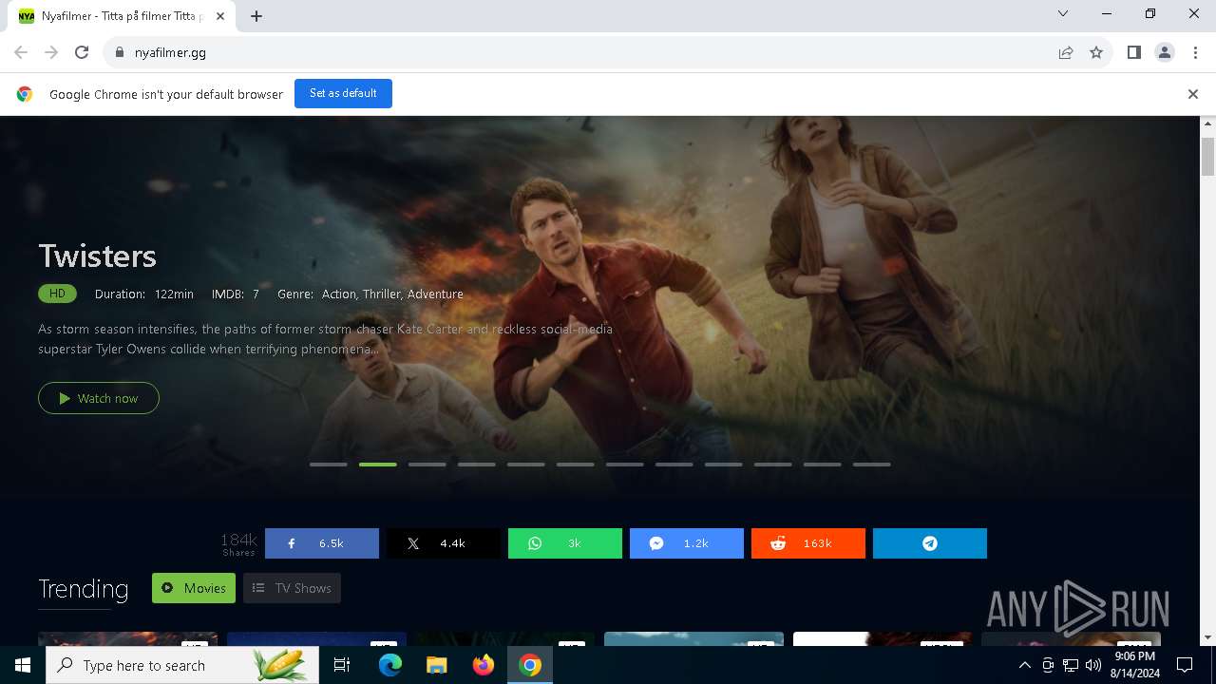1216x684 pixels.
Task: Click the page scrollbar thumb
Action: (1208, 156)
